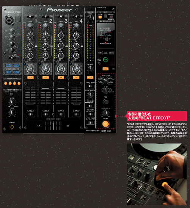
Task: Flip the channel 4 input selector switch
Action: pos(76,17)
